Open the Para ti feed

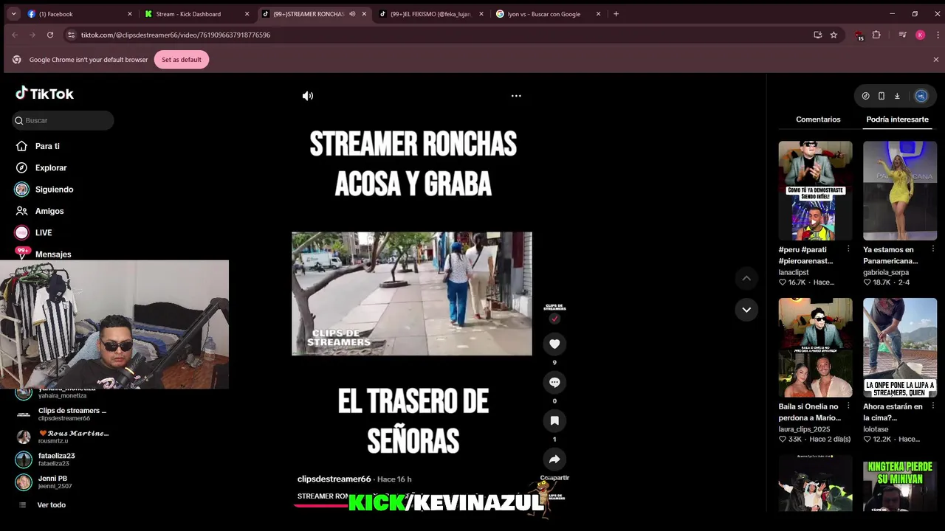(47, 146)
